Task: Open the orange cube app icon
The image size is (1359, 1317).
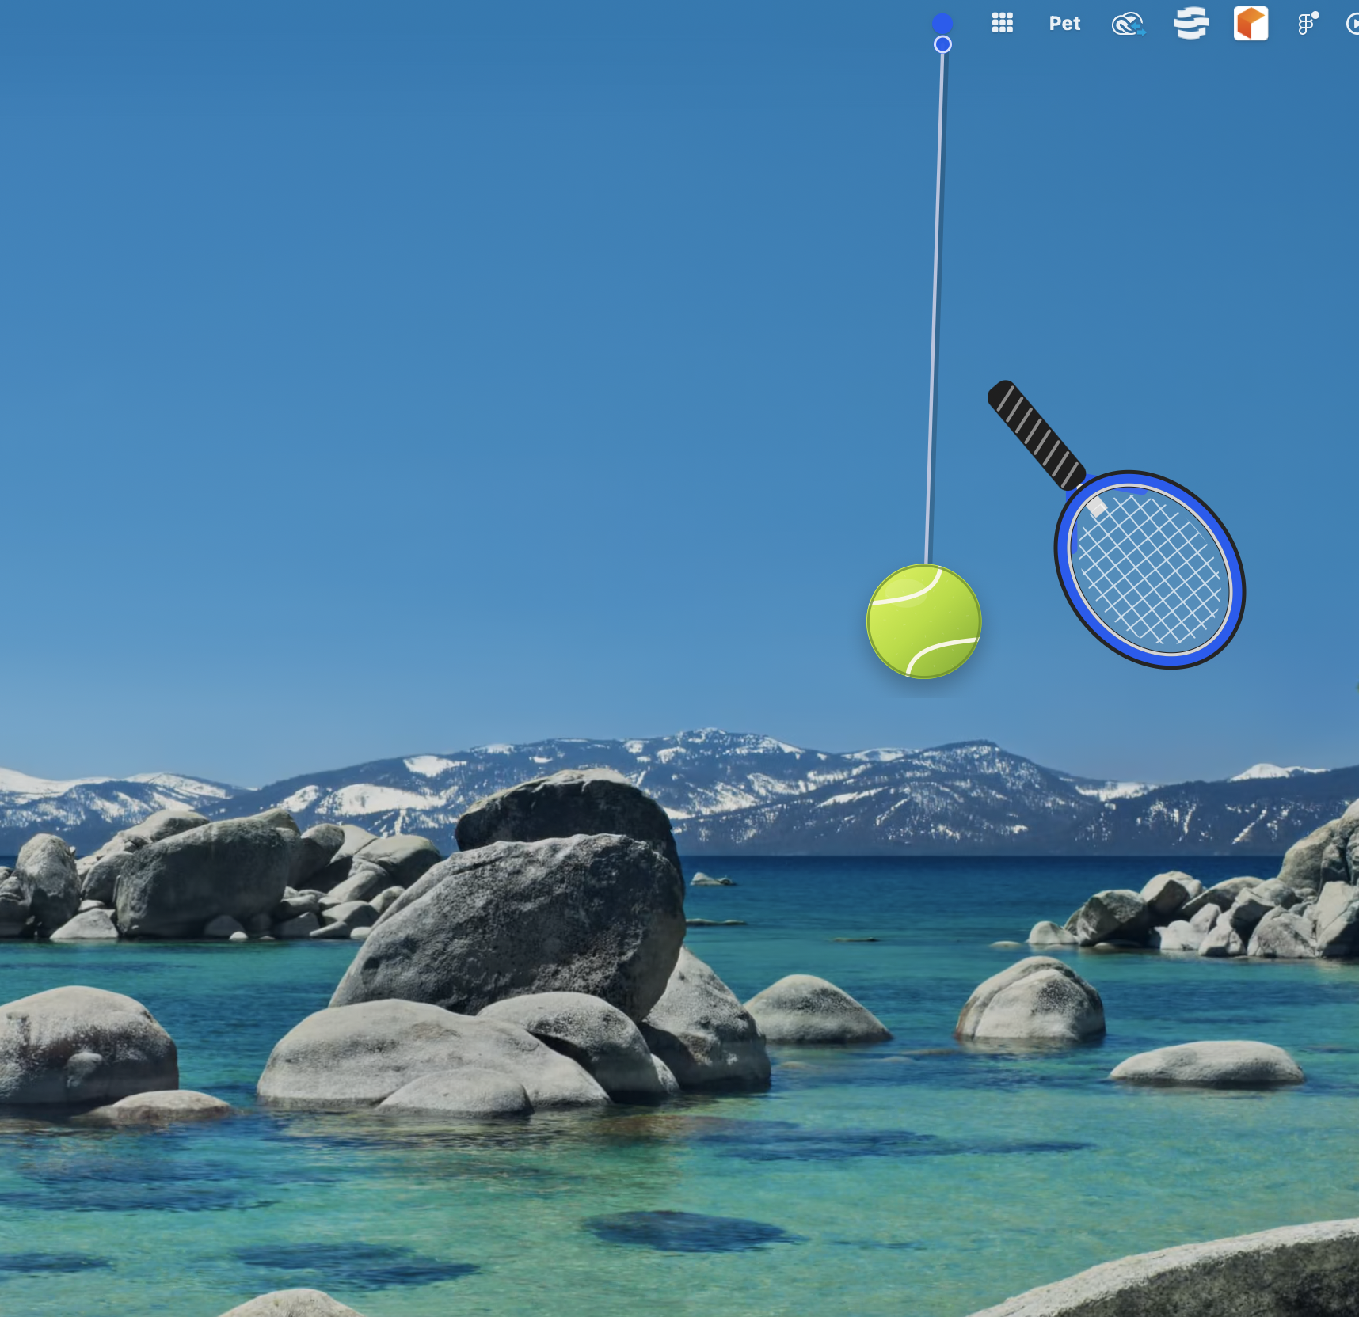Action: pyautogui.click(x=1251, y=23)
